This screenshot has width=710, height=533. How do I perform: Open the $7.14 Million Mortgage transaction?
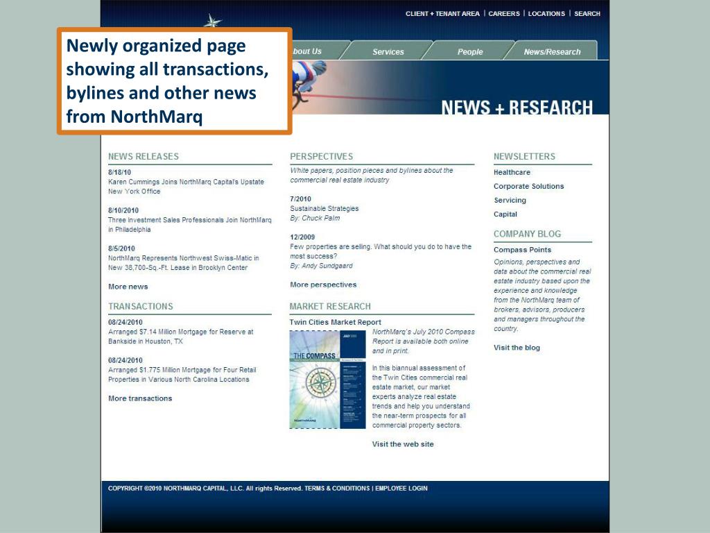pyautogui.click(x=181, y=337)
